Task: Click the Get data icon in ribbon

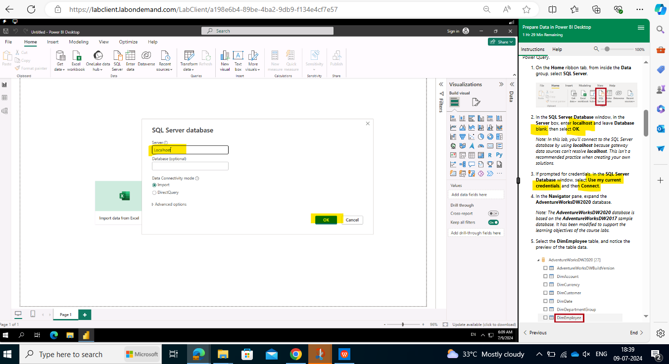Action: pyautogui.click(x=60, y=55)
